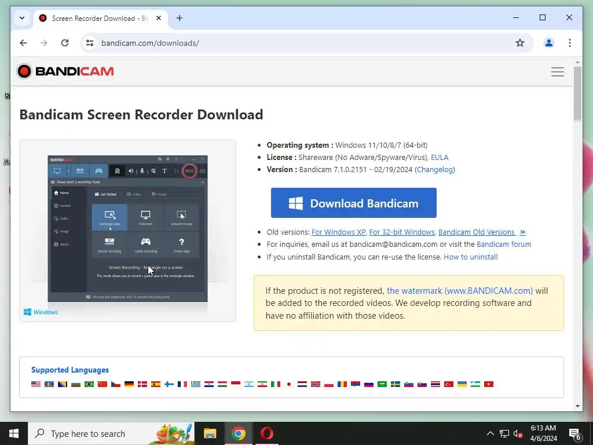Choose the Spain flag language

[x=156, y=384]
